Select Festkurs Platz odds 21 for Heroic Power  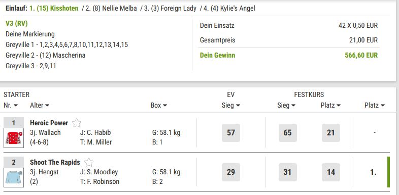(331, 133)
